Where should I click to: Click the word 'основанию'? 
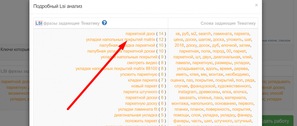225,103
